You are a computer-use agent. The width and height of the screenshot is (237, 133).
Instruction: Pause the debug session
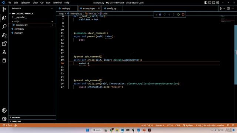(160, 15)
